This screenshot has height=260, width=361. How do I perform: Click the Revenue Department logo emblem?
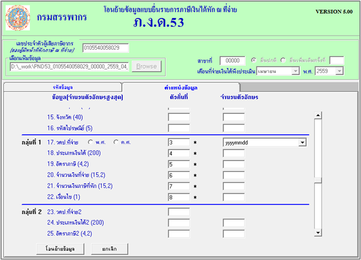click(x=18, y=18)
